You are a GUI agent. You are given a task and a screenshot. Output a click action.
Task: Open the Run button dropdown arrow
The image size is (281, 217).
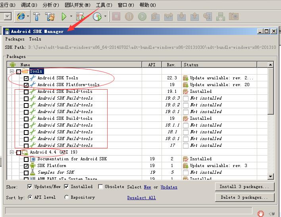(x=71, y=16)
